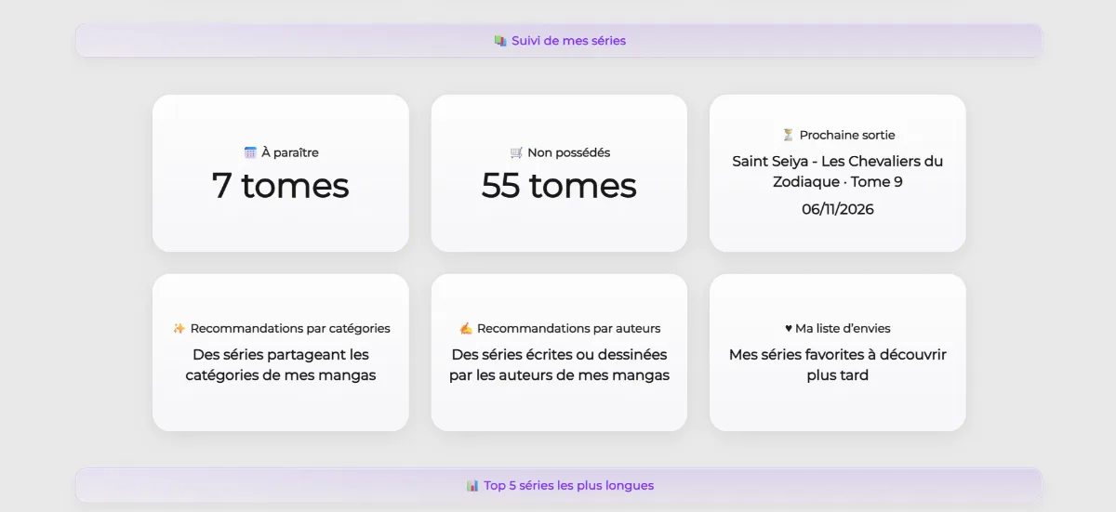Open the 'Prochaine sortie' Saint Seiya card
Viewport: 1116px width, 512px height.
(x=838, y=173)
